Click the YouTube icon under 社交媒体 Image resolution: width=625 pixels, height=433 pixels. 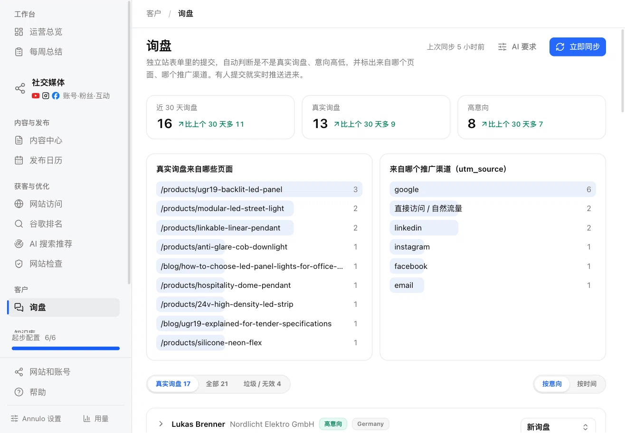(x=36, y=96)
